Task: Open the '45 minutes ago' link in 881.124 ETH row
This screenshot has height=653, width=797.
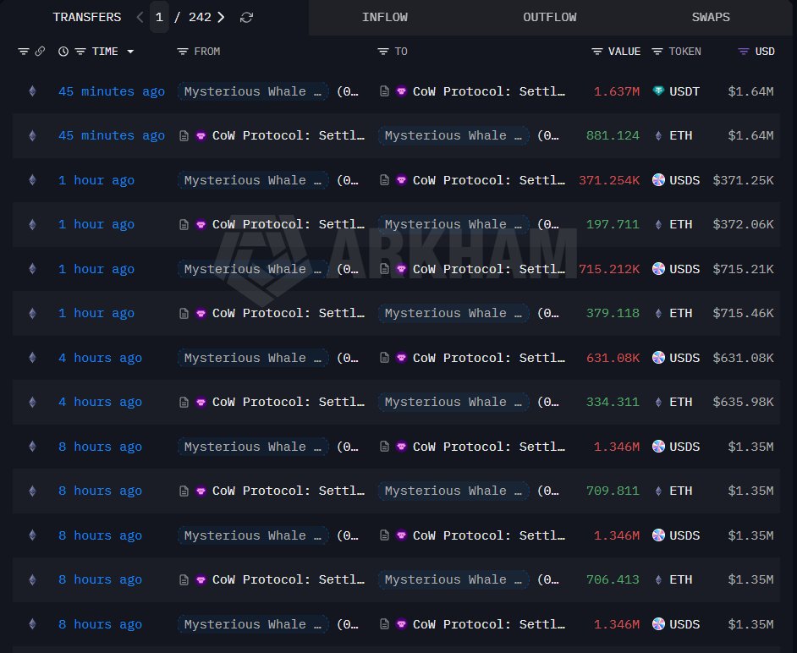Action: pos(112,135)
